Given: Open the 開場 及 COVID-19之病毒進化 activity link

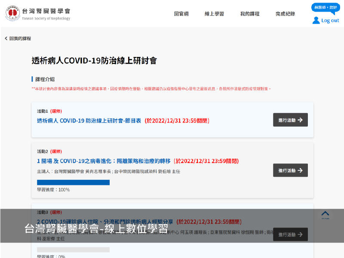Looking at the screenshot, I should click(104, 161).
